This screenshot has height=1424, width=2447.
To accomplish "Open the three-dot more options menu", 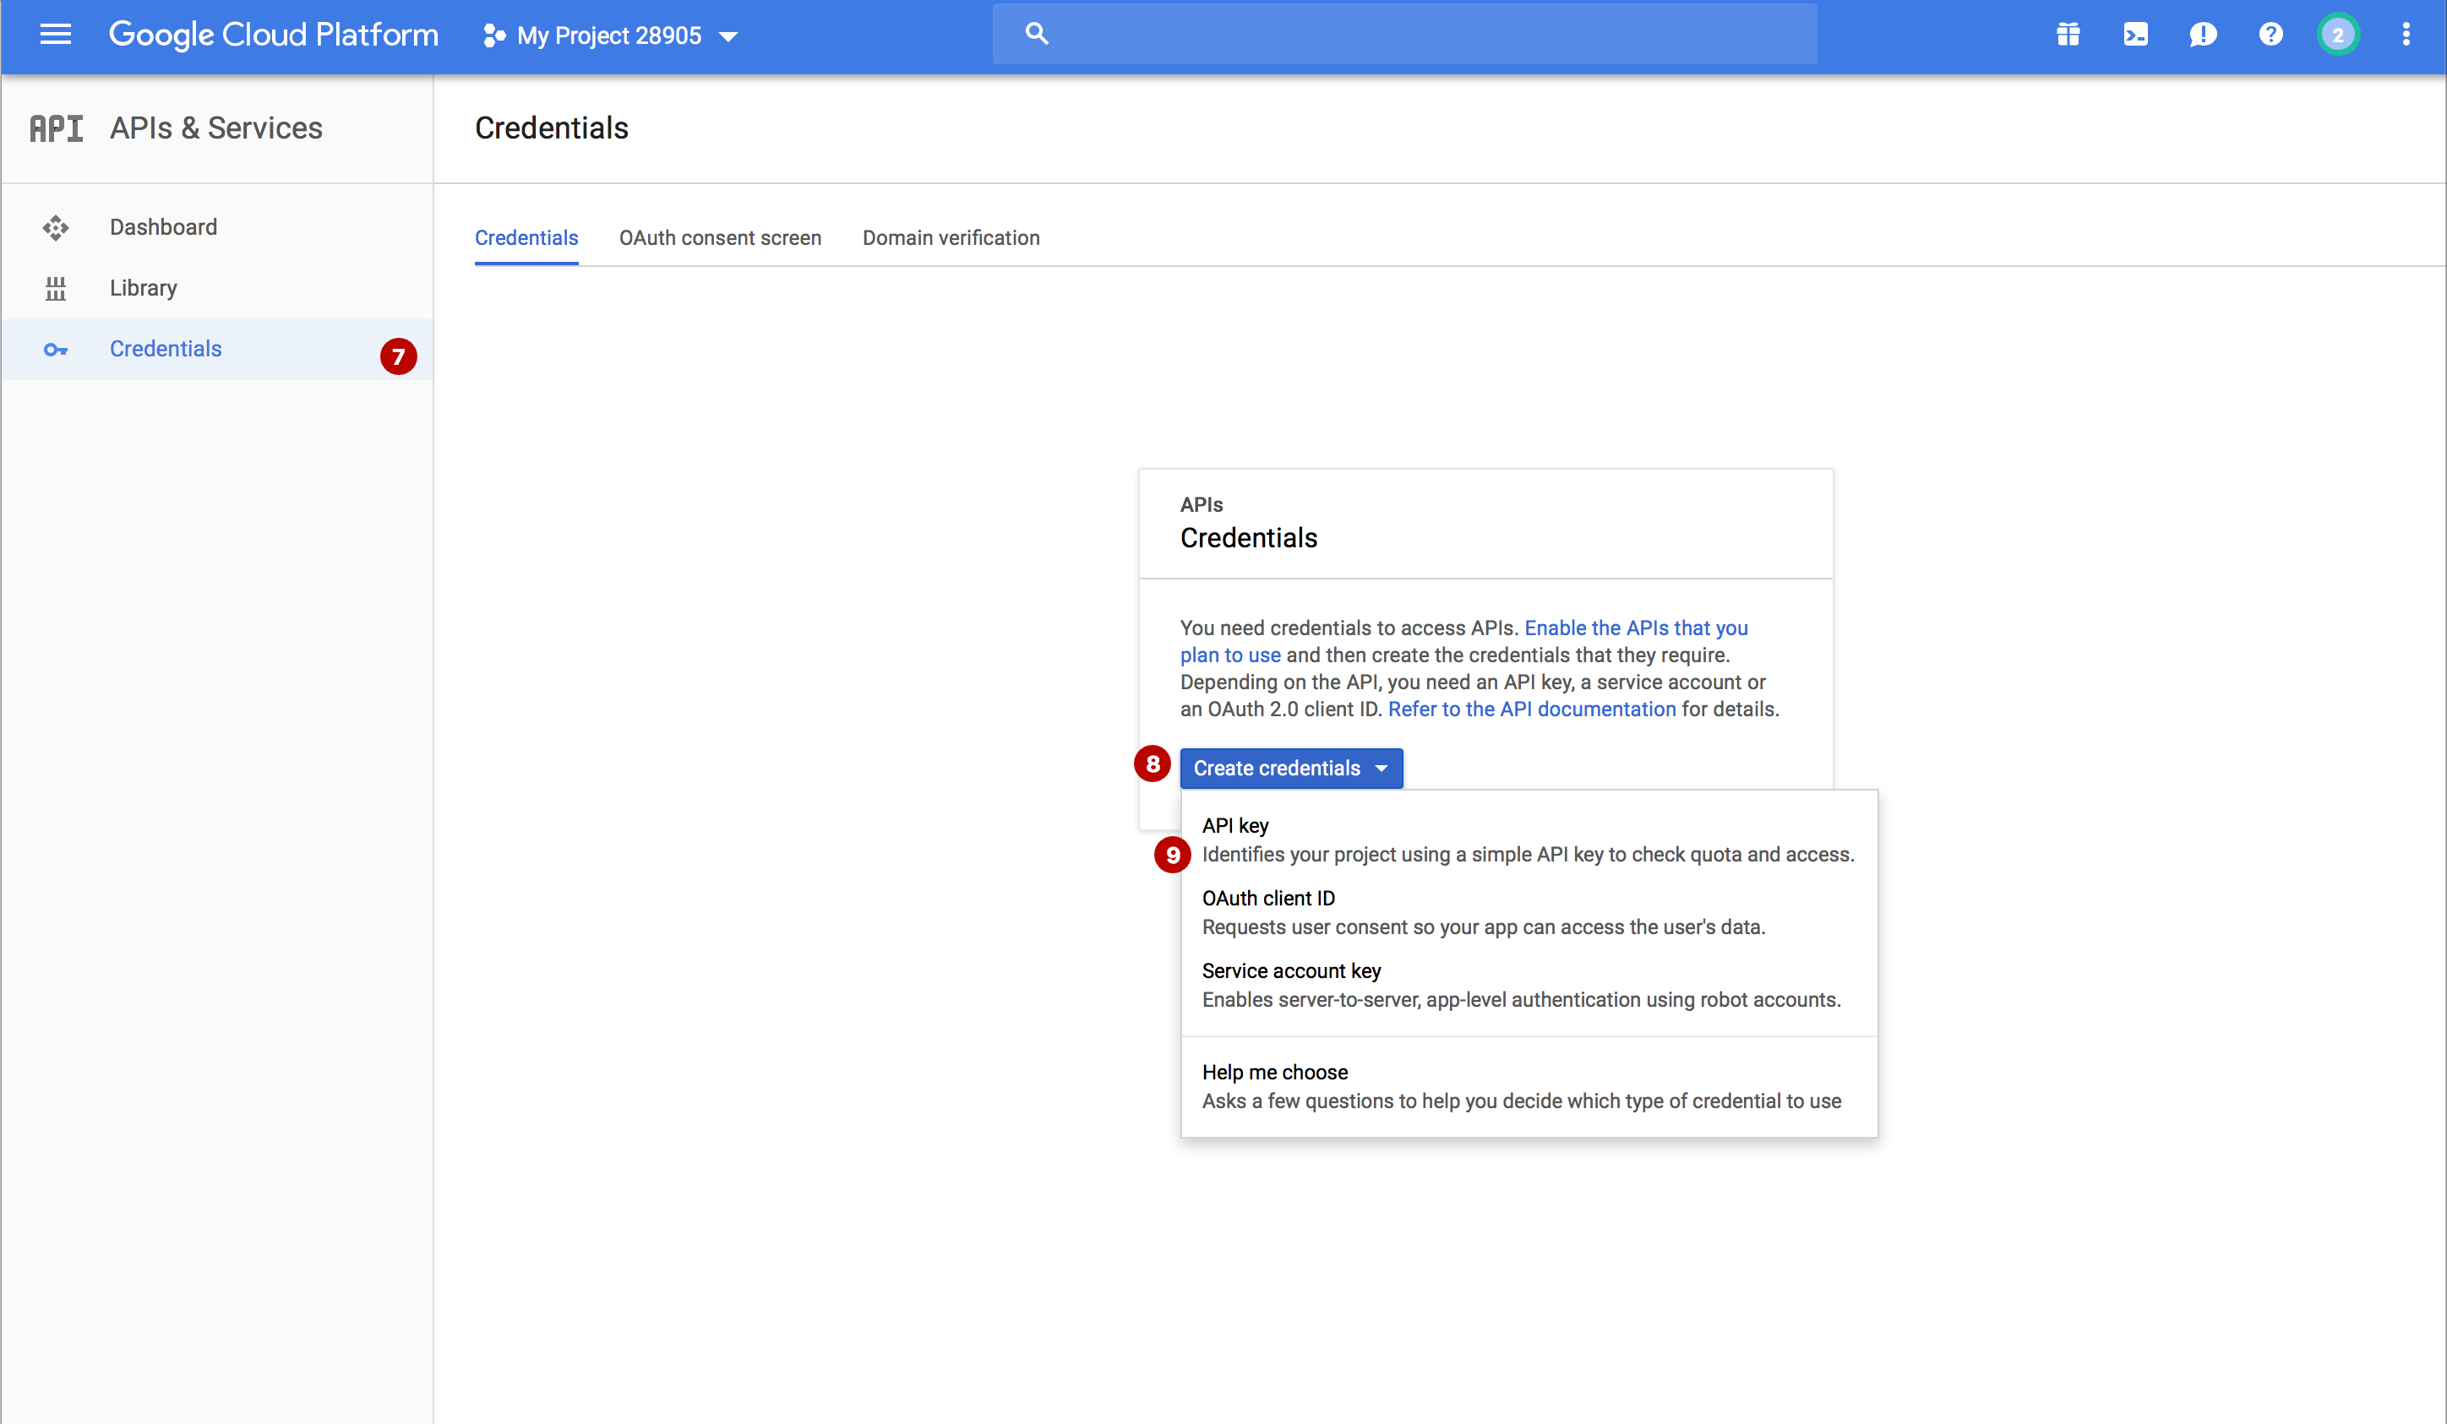I will 2406,35.
